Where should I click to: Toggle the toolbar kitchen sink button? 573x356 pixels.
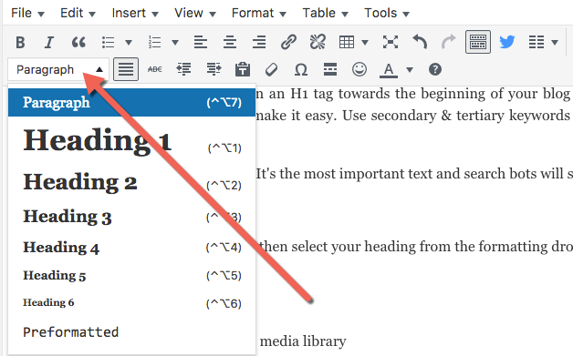(478, 42)
